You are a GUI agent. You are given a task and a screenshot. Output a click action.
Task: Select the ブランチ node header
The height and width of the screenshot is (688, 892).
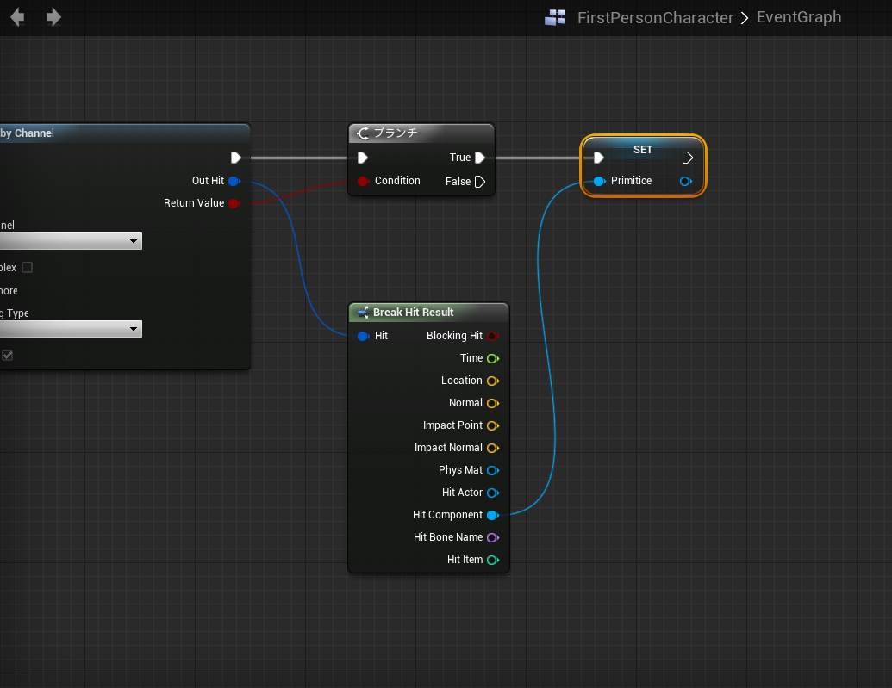tap(421, 133)
